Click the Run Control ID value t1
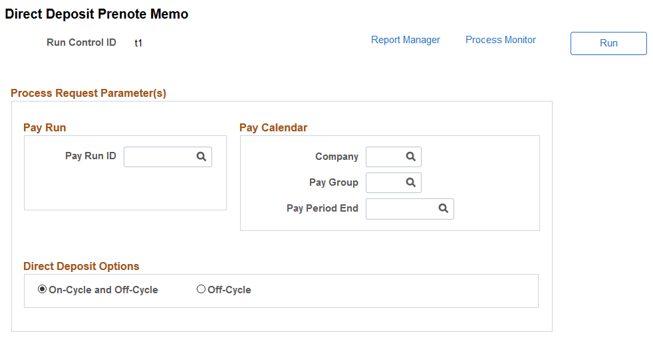 pyautogui.click(x=138, y=43)
